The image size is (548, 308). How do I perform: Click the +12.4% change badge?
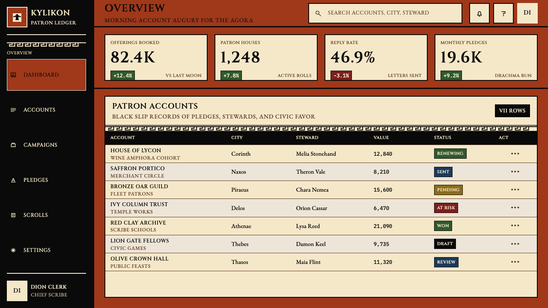click(x=123, y=75)
